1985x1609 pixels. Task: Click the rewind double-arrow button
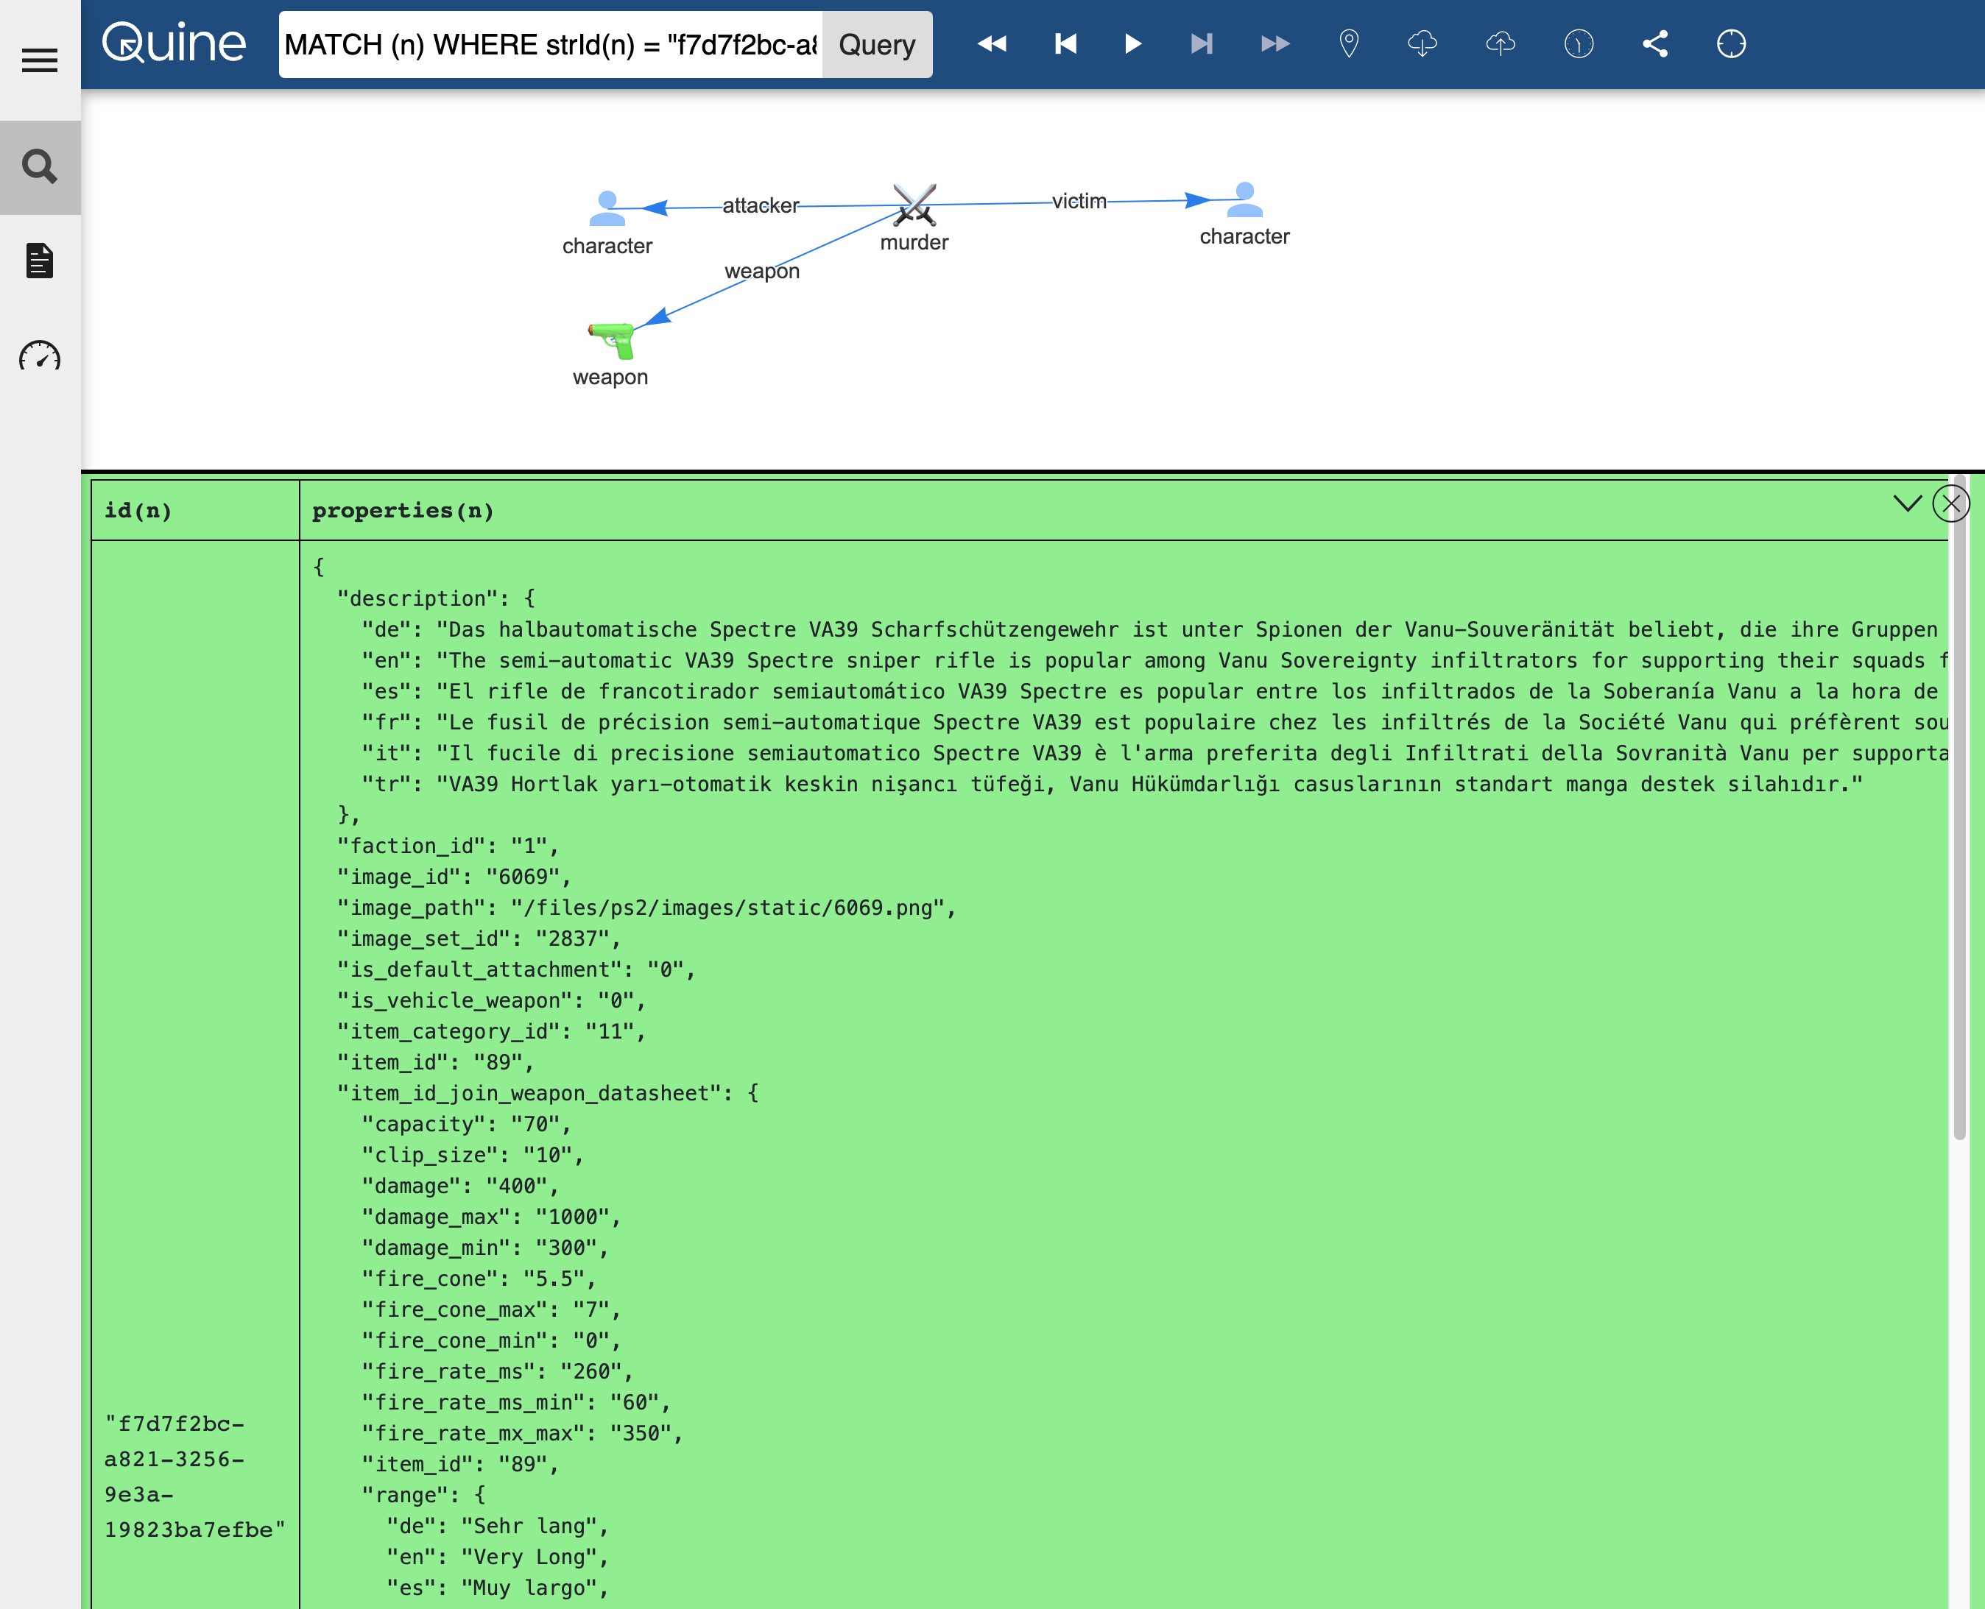coord(991,43)
